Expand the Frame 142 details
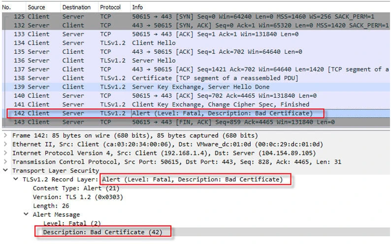This screenshot has height=244, width=391. 5,136
